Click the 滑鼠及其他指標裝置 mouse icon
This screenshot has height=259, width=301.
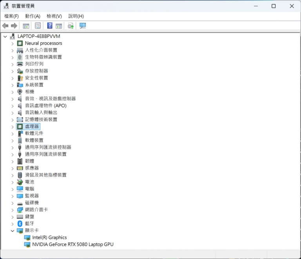tap(20, 175)
